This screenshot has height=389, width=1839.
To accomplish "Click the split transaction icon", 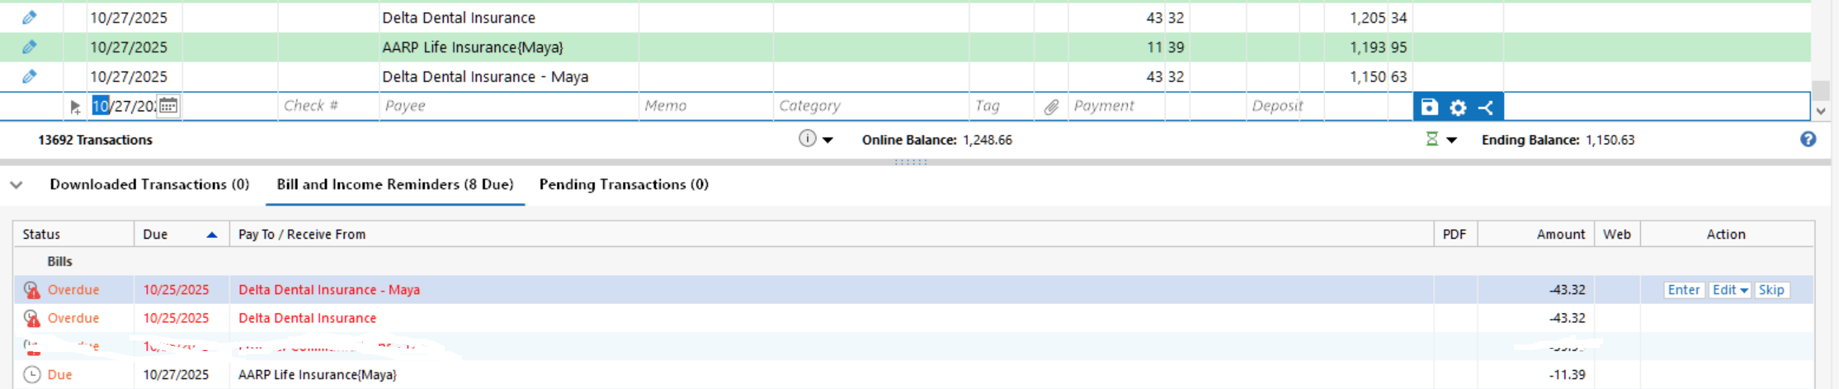I will point(1486,107).
